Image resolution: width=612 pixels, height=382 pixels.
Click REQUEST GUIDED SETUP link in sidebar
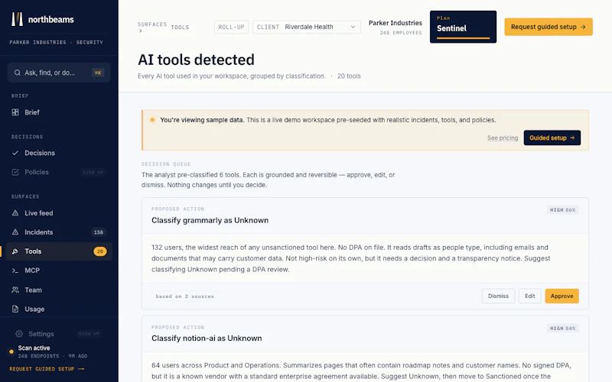(x=47, y=369)
